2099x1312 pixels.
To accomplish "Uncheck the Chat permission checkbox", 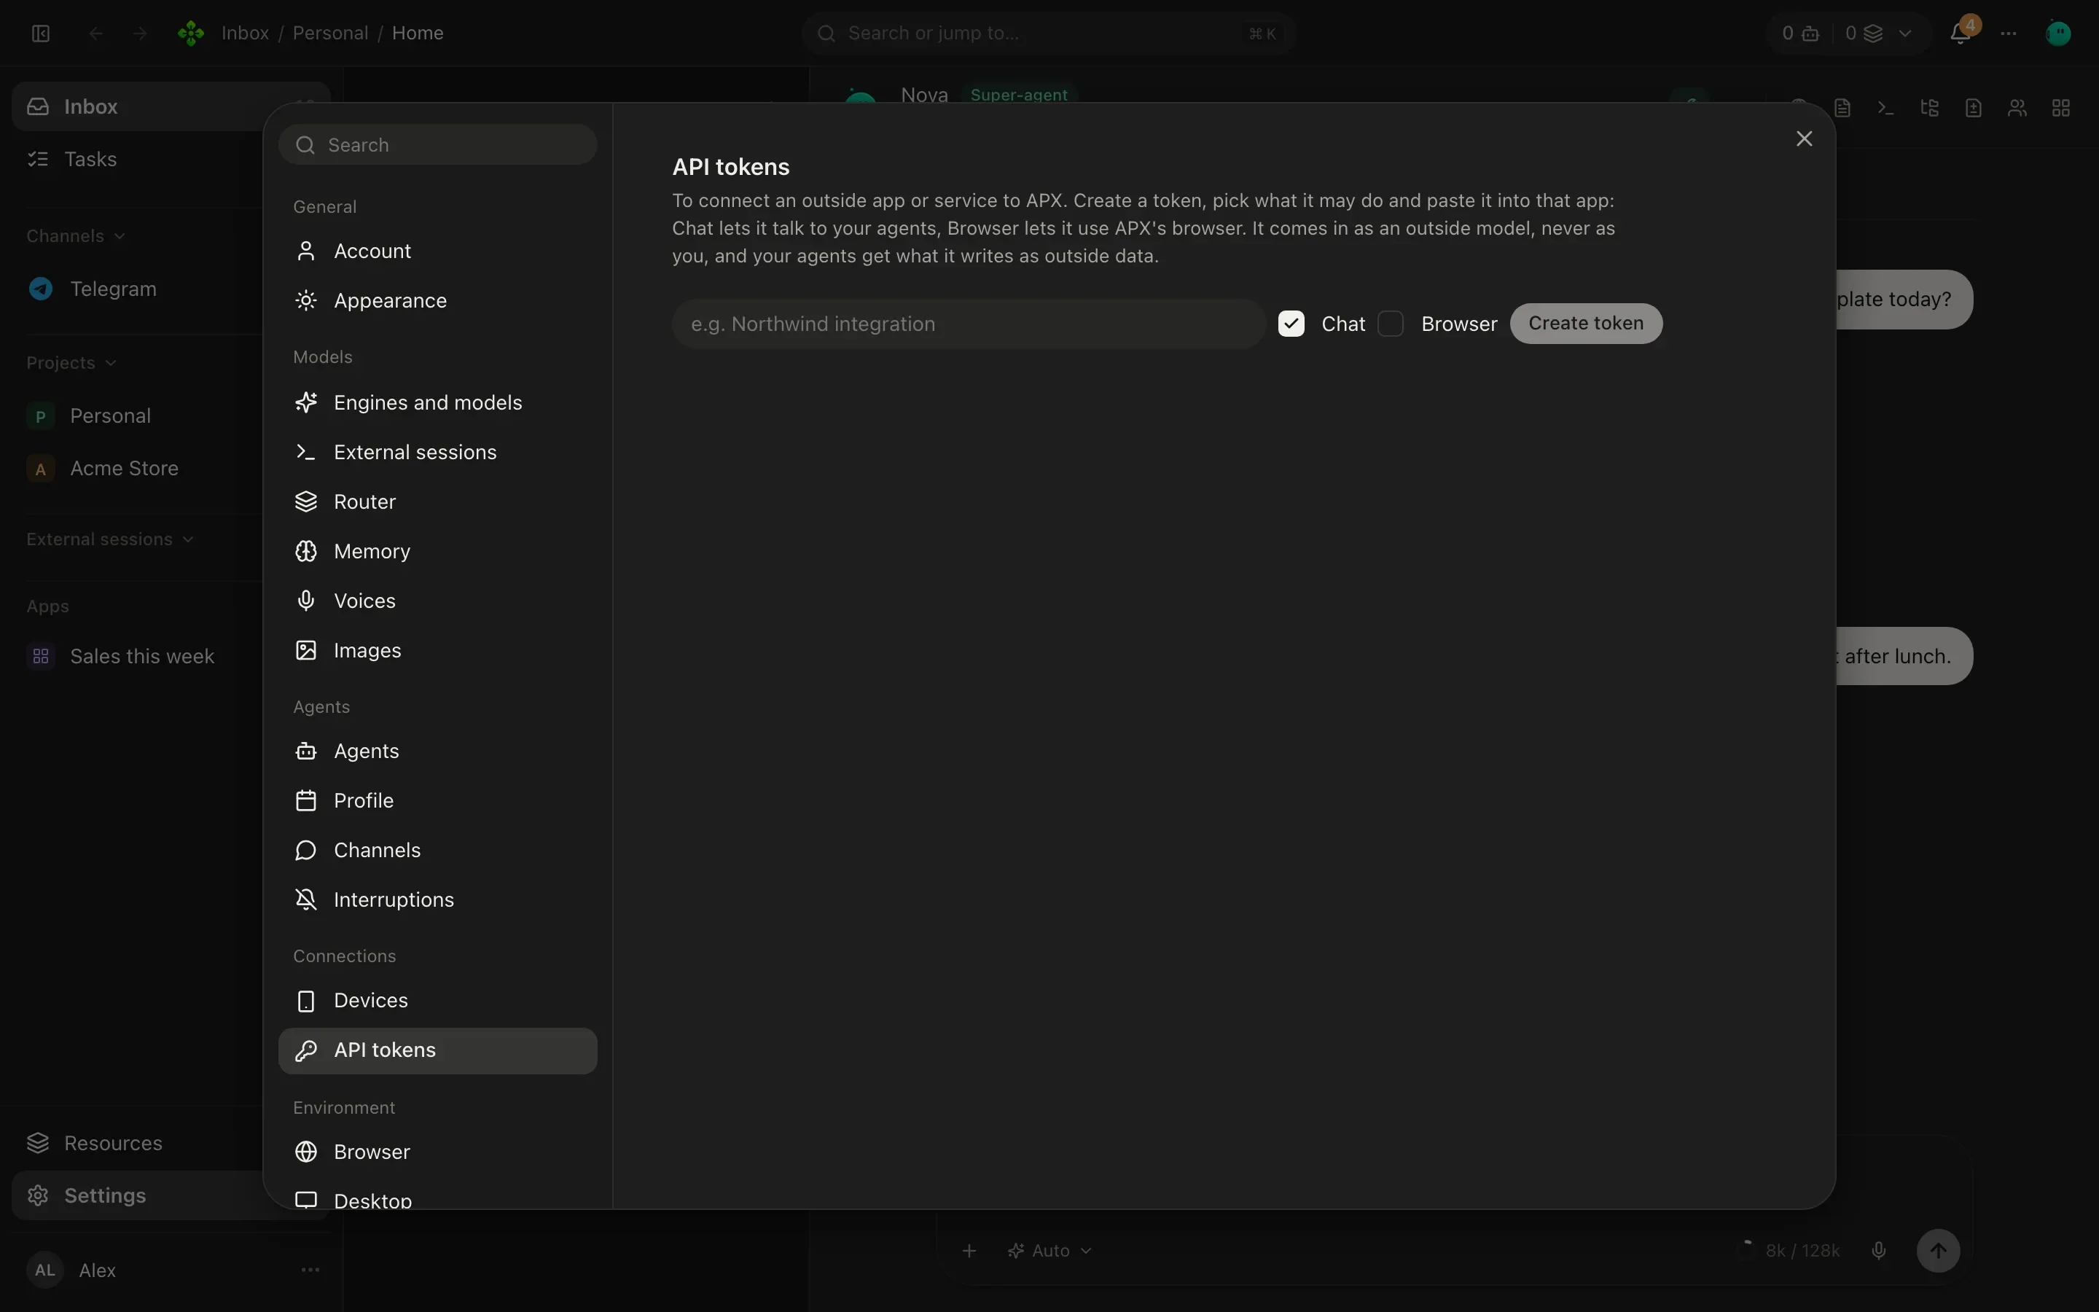I will 1291,324.
